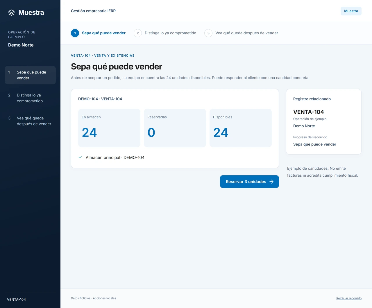Click the DEMO-104 · VENTA-104 card header
The width and height of the screenshot is (372, 308).
(x=100, y=99)
